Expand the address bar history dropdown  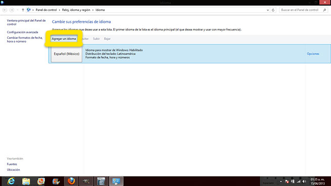click(x=268, y=10)
